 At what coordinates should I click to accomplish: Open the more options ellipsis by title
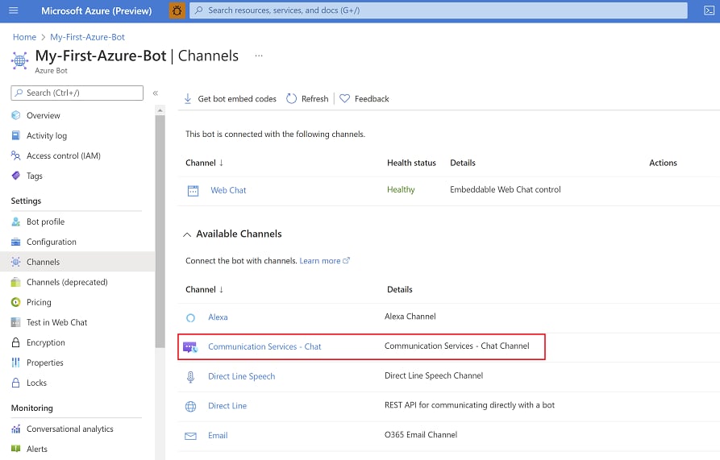pyautogui.click(x=259, y=56)
